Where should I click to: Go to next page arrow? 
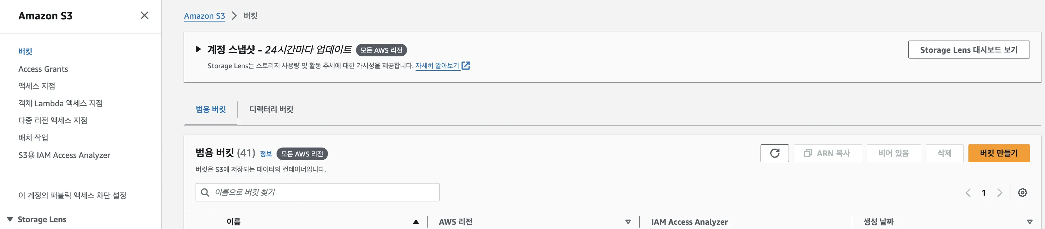[x=1000, y=193]
